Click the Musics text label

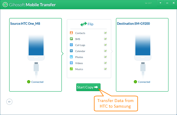pyautogui.click(x=79, y=69)
